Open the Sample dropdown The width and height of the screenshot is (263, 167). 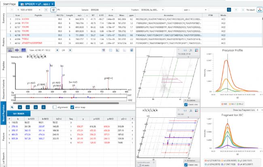[102, 10]
